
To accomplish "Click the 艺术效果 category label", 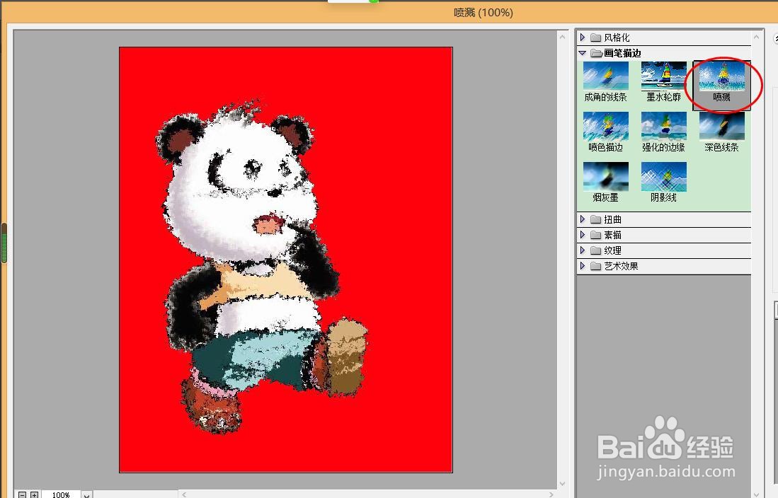I will pyautogui.click(x=622, y=266).
